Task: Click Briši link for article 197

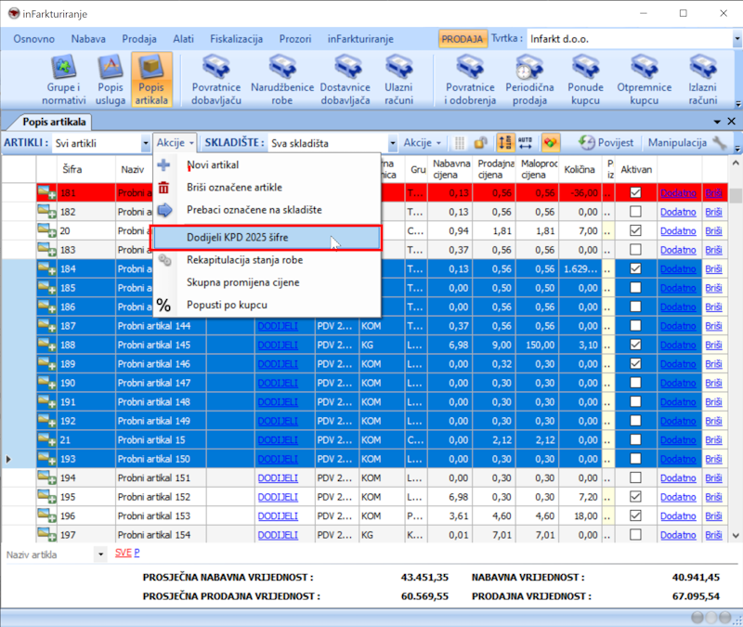Action: click(x=713, y=535)
